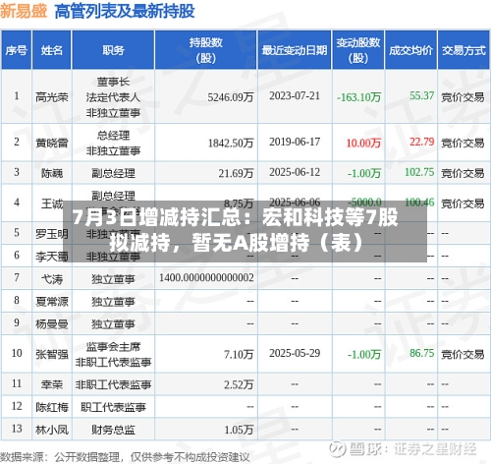Click the name 林小凤 in row 13
Screen dimensions: 491x464
point(52,430)
